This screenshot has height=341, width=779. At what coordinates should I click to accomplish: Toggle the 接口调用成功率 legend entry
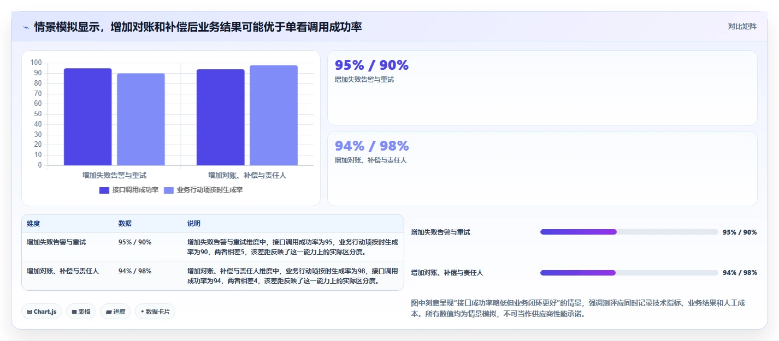point(129,190)
